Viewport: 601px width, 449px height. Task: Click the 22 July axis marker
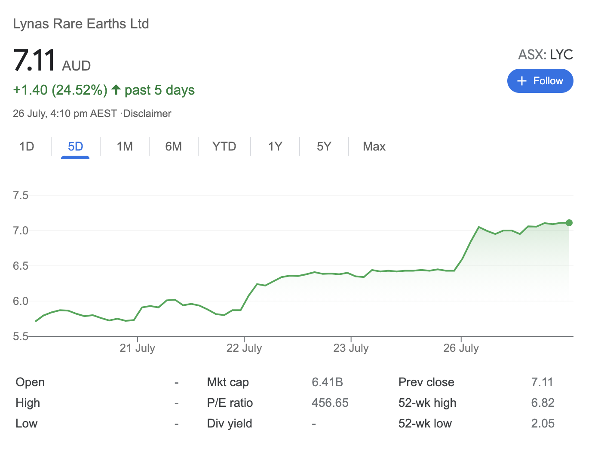(244, 348)
